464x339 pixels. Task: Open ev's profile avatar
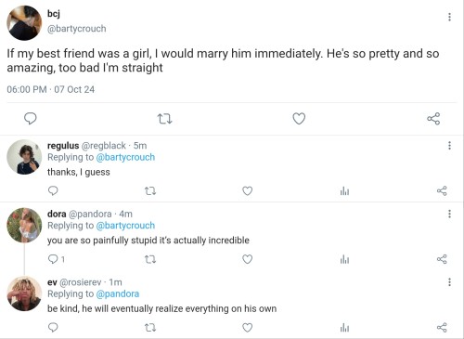pos(24,293)
